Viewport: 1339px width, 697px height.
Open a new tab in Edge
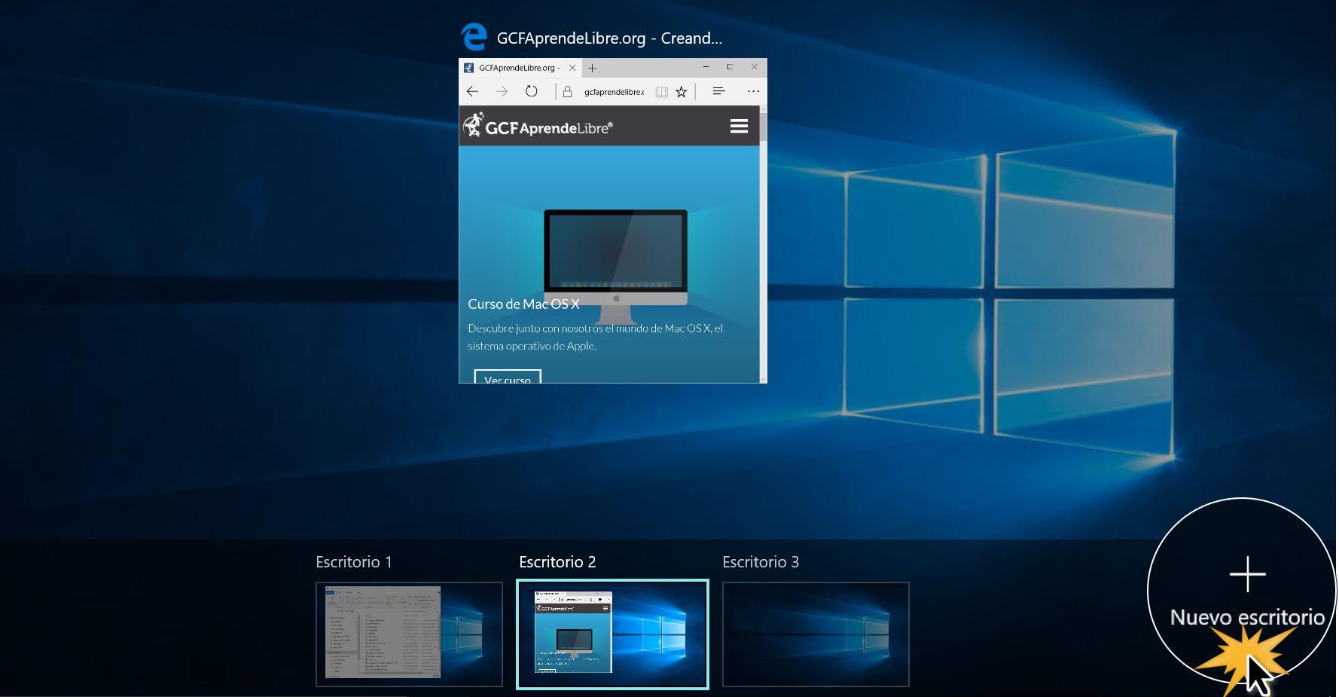[593, 68]
